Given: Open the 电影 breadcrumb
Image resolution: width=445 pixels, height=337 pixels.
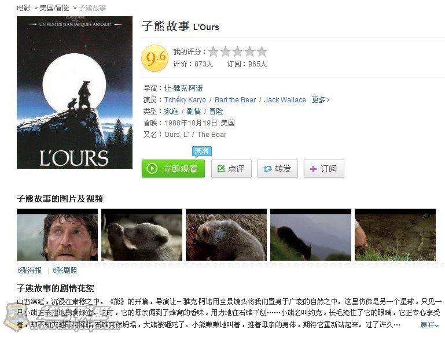Looking at the screenshot, I should click(24, 8).
